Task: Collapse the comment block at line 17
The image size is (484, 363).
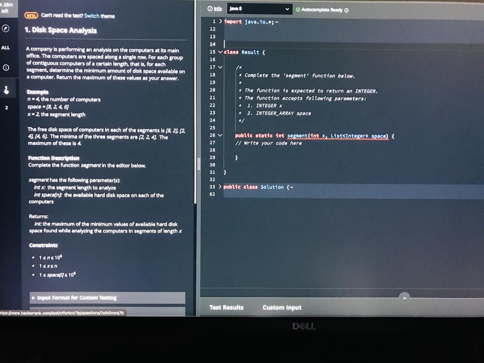Action: (x=220, y=67)
